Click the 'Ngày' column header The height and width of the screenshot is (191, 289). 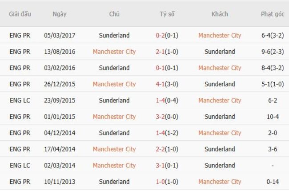pos(60,14)
